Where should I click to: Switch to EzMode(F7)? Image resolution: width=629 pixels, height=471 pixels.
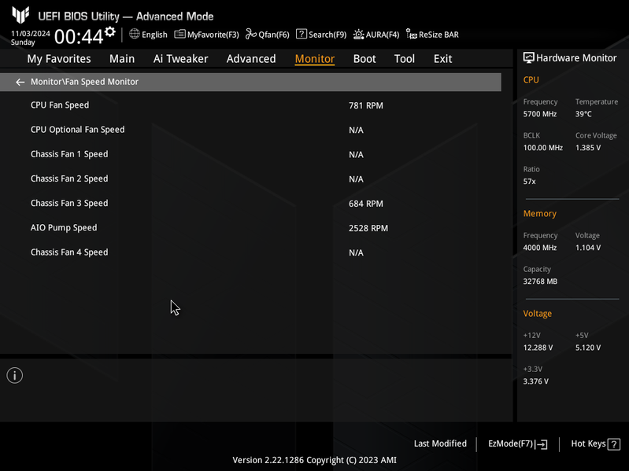(x=518, y=443)
